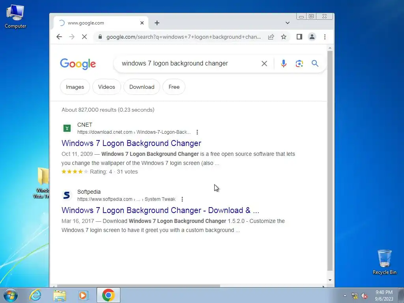Launch Internet Explorer from the taskbar
This screenshot has width=404, height=303.
[35, 295]
